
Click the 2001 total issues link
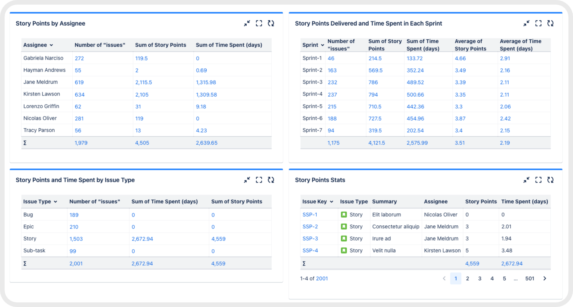[x=322, y=278]
